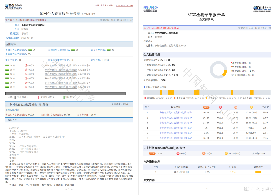The width and height of the screenshot is (276, 195).
Task: Click the green bar left of the 第1部分 row
Action: 7,65
